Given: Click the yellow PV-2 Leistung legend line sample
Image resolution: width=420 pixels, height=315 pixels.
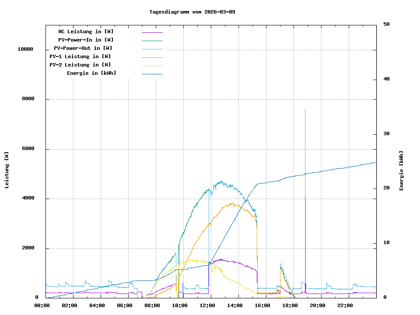Looking at the screenshot, I should coord(152,65).
